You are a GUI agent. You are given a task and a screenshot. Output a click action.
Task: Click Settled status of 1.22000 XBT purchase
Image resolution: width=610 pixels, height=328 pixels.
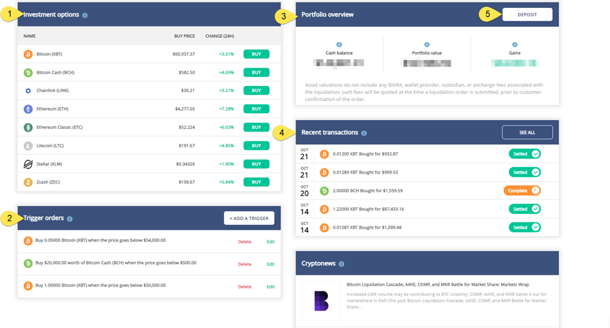tap(525, 209)
